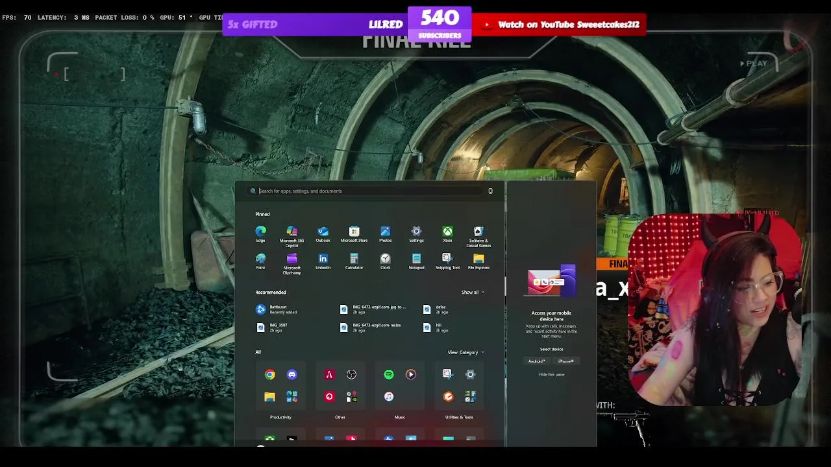Click Hide this pane link

[551, 374]
